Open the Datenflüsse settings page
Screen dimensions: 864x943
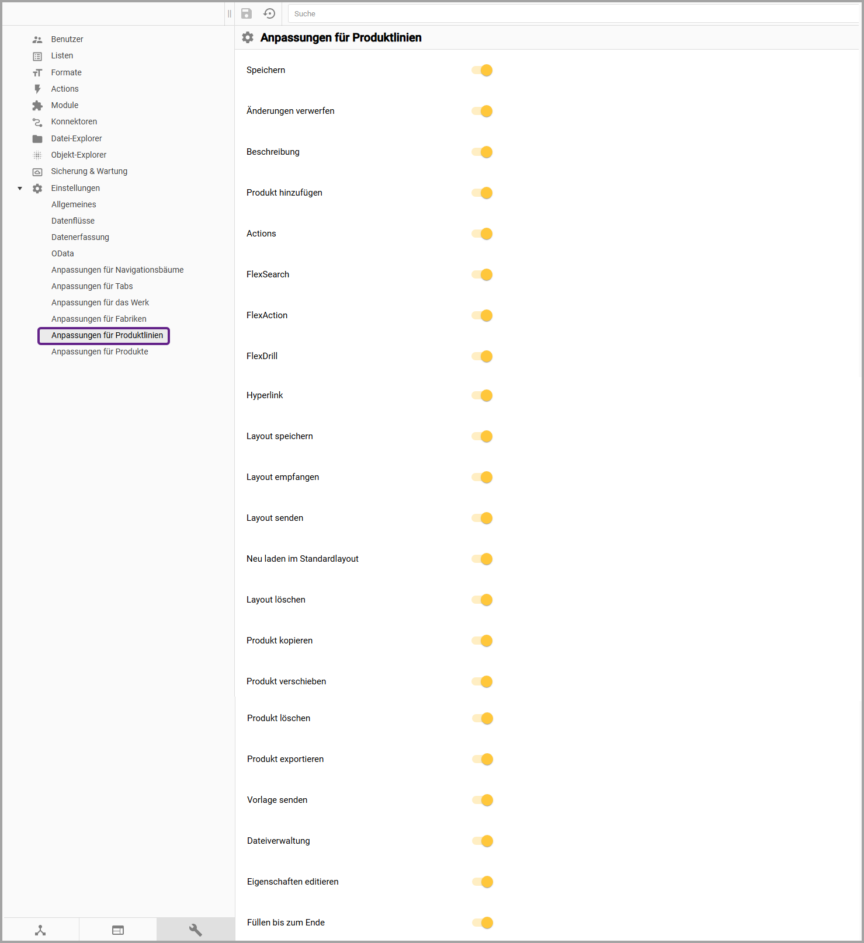tap(73, 221)
